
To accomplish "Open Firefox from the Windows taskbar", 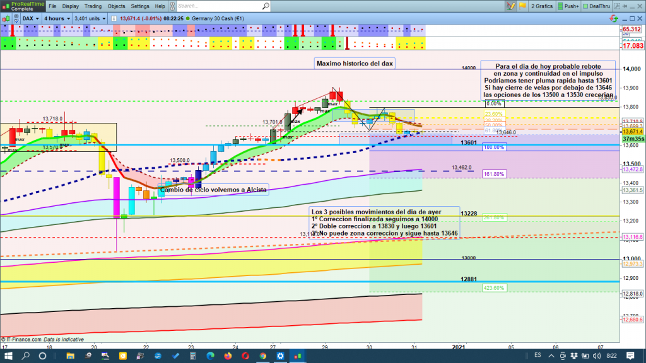I will tap(228, 356).
